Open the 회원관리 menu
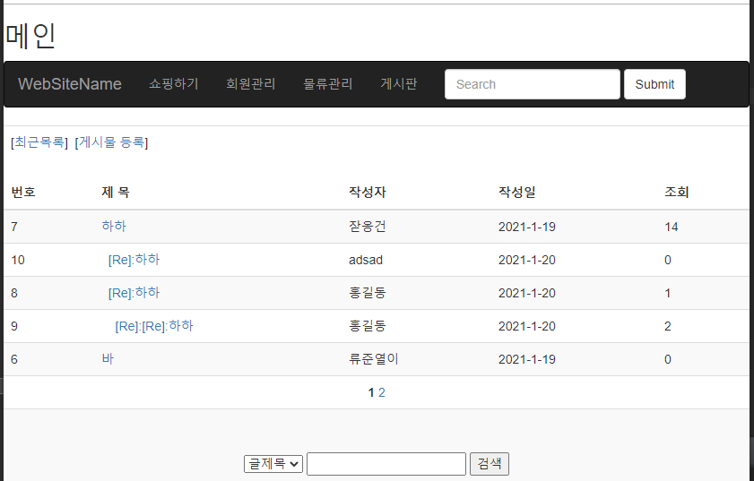 [250, 84]
